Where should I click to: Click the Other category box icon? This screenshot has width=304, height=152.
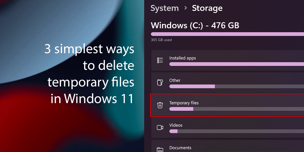click(x=160, y=83)
